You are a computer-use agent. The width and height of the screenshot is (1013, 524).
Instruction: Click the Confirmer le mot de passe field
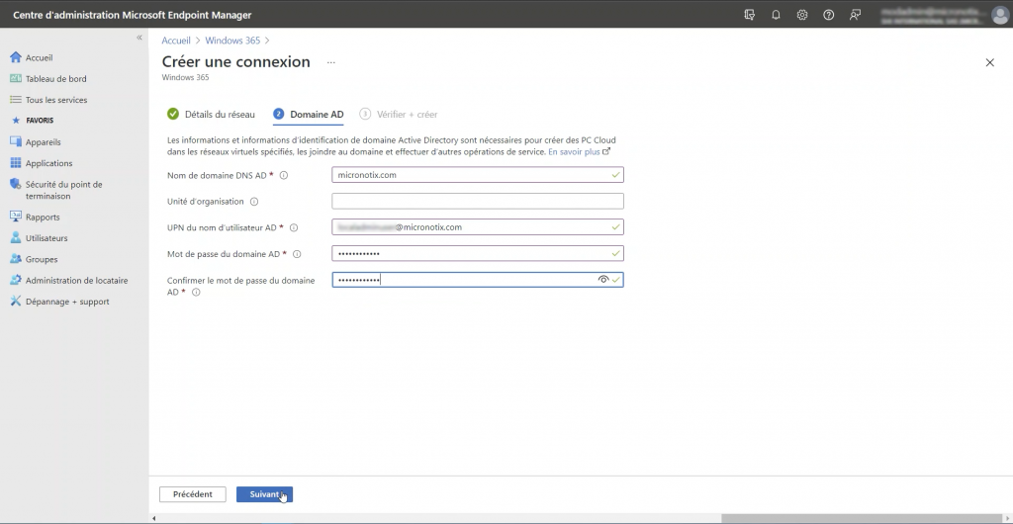[x=478, y=280]
